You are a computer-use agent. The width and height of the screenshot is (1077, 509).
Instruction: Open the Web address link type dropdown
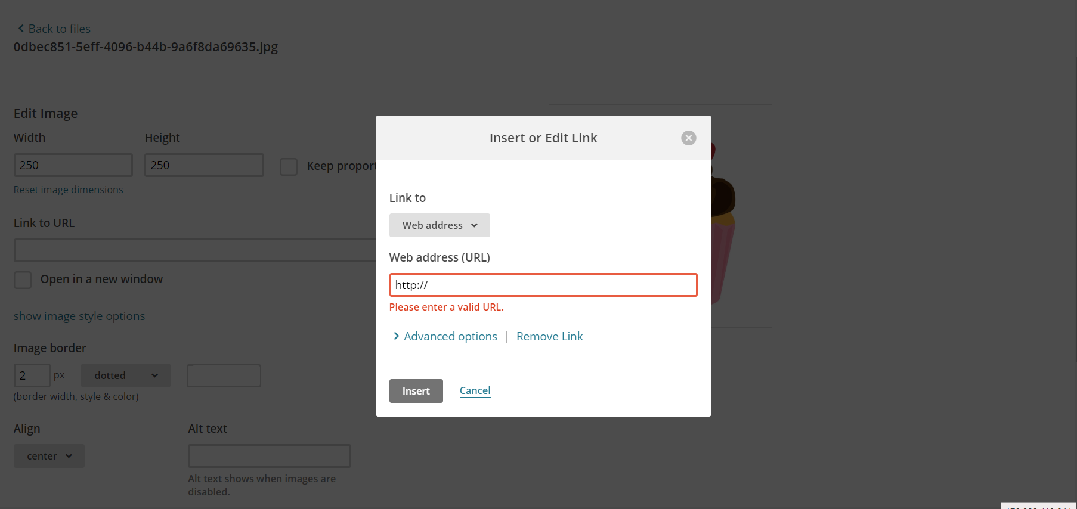[440, 225]
